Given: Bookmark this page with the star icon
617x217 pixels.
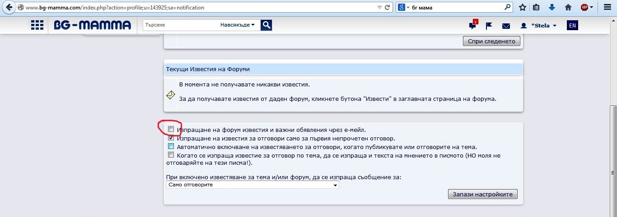Looking at the screenshot, I should 522,7.
